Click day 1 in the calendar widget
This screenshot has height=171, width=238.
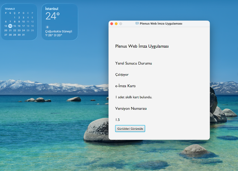coord(14,17)
